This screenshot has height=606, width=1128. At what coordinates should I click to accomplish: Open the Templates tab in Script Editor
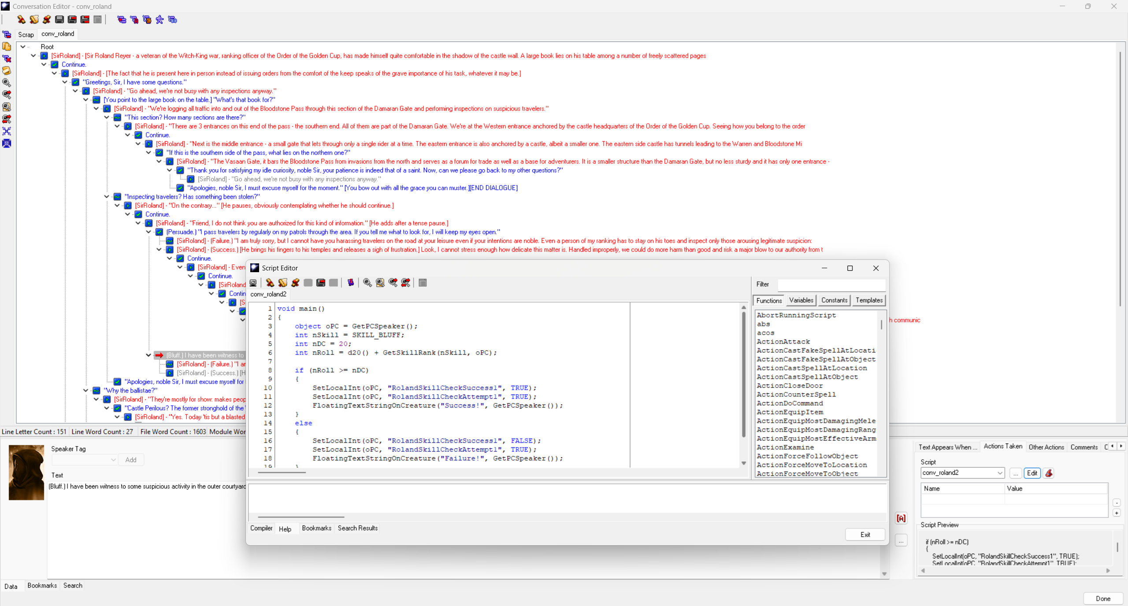pos(869,300)
